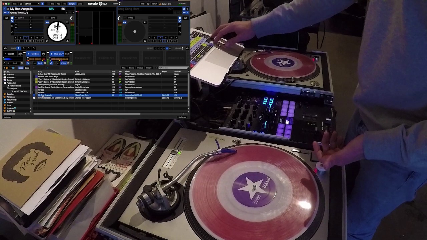Mute the sampler output speaker icon
Viewport: 427px width, 240px height.
(187, 48)
